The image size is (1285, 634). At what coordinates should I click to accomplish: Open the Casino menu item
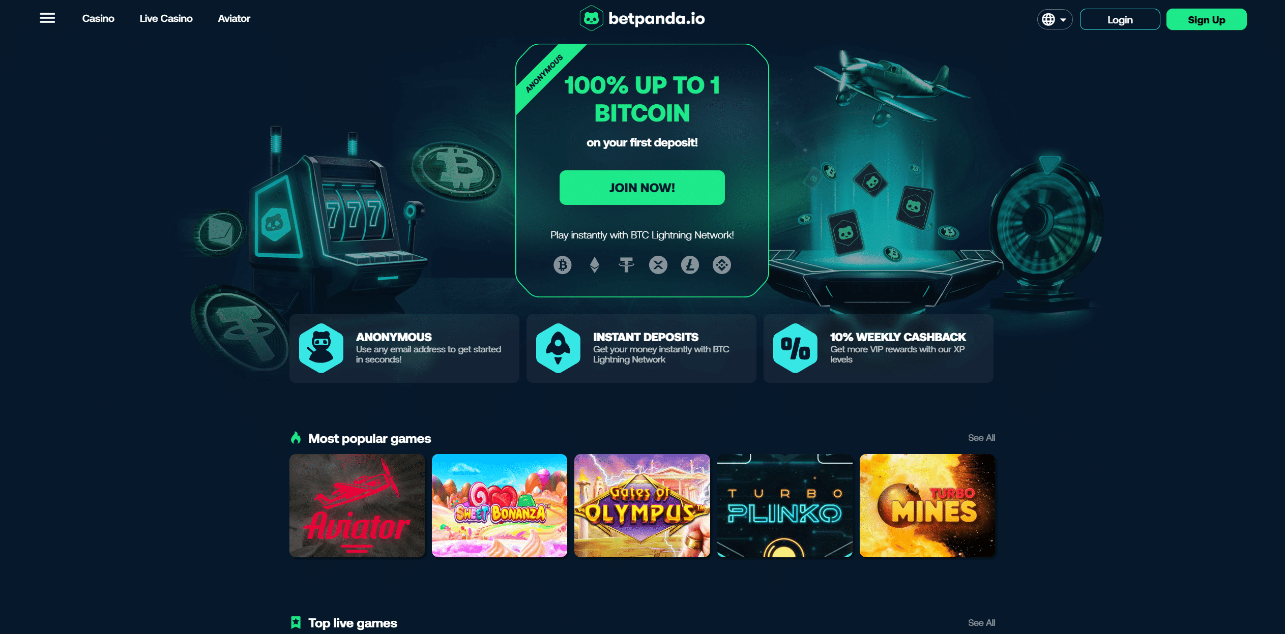click(x=98, y=18)
